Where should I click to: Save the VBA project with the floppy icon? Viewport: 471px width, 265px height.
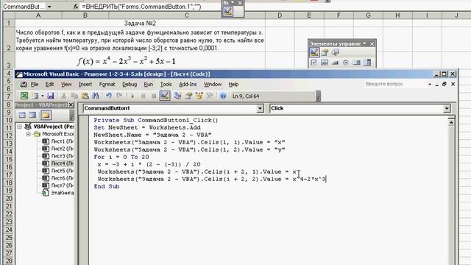[51, 96]
